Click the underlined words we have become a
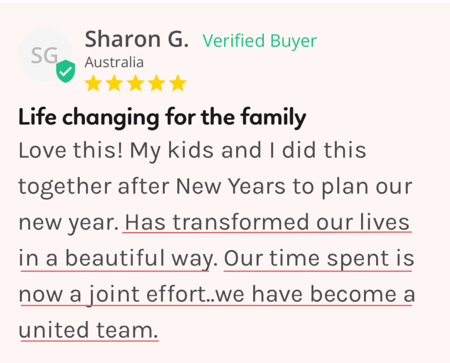 tap(315, 294)
